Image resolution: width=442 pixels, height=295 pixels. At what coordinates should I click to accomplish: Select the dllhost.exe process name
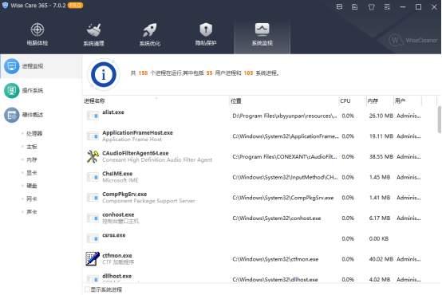pyautogui.click(x=116, y=276)
